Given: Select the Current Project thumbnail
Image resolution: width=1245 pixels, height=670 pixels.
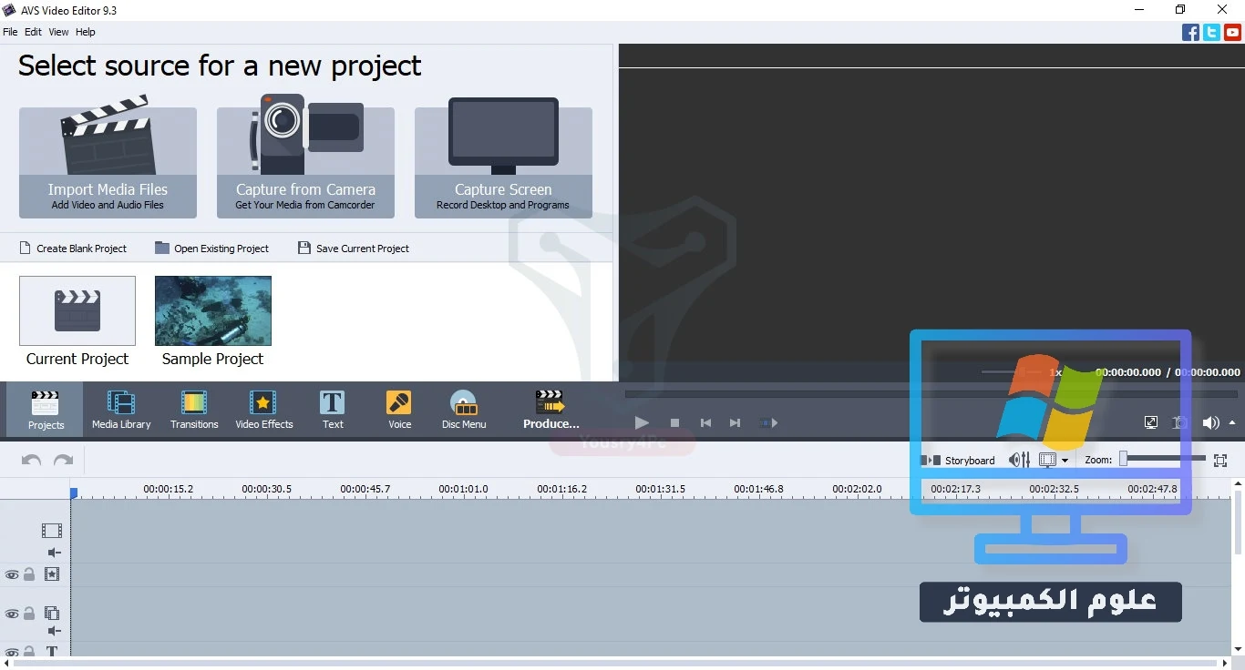Looking at the screenshot, I should [77, 310].
